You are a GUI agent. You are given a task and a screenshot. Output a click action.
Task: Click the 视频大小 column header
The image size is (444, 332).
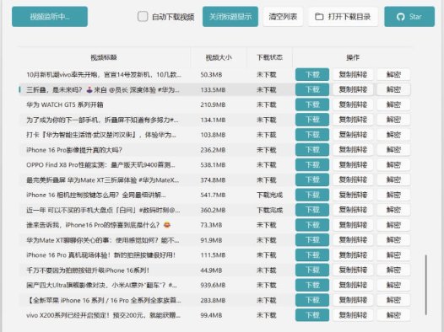(219, 57)
